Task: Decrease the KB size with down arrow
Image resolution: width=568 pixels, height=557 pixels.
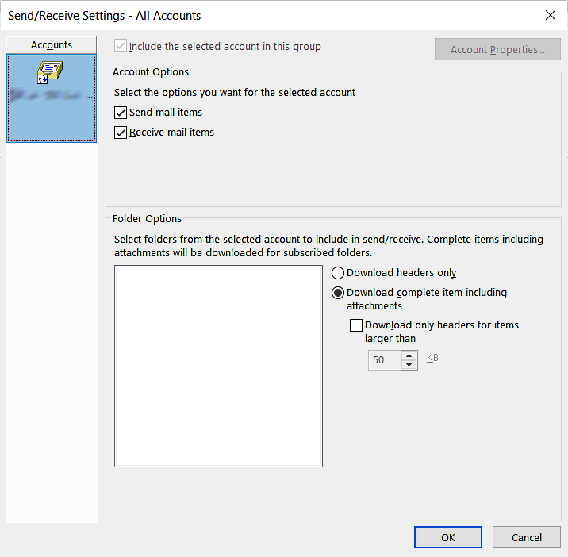Action: tap(409, 365)
